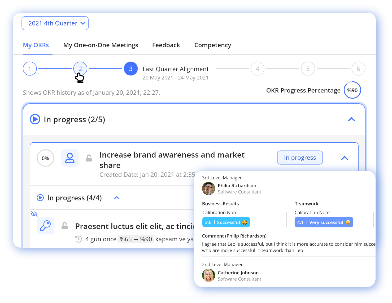Collapse the In progress (2/5) section

351,119
